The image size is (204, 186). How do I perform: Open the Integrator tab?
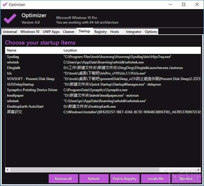pos(133,32)
